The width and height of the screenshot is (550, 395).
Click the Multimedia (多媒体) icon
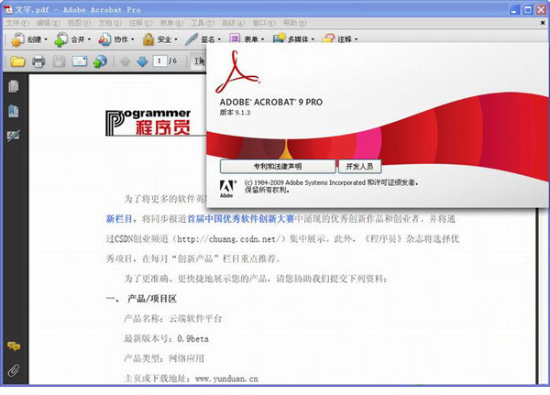point(279,38)
